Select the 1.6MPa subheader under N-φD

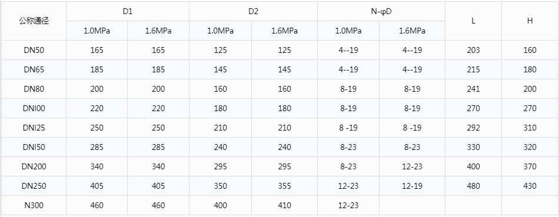(x=412, y=31)
